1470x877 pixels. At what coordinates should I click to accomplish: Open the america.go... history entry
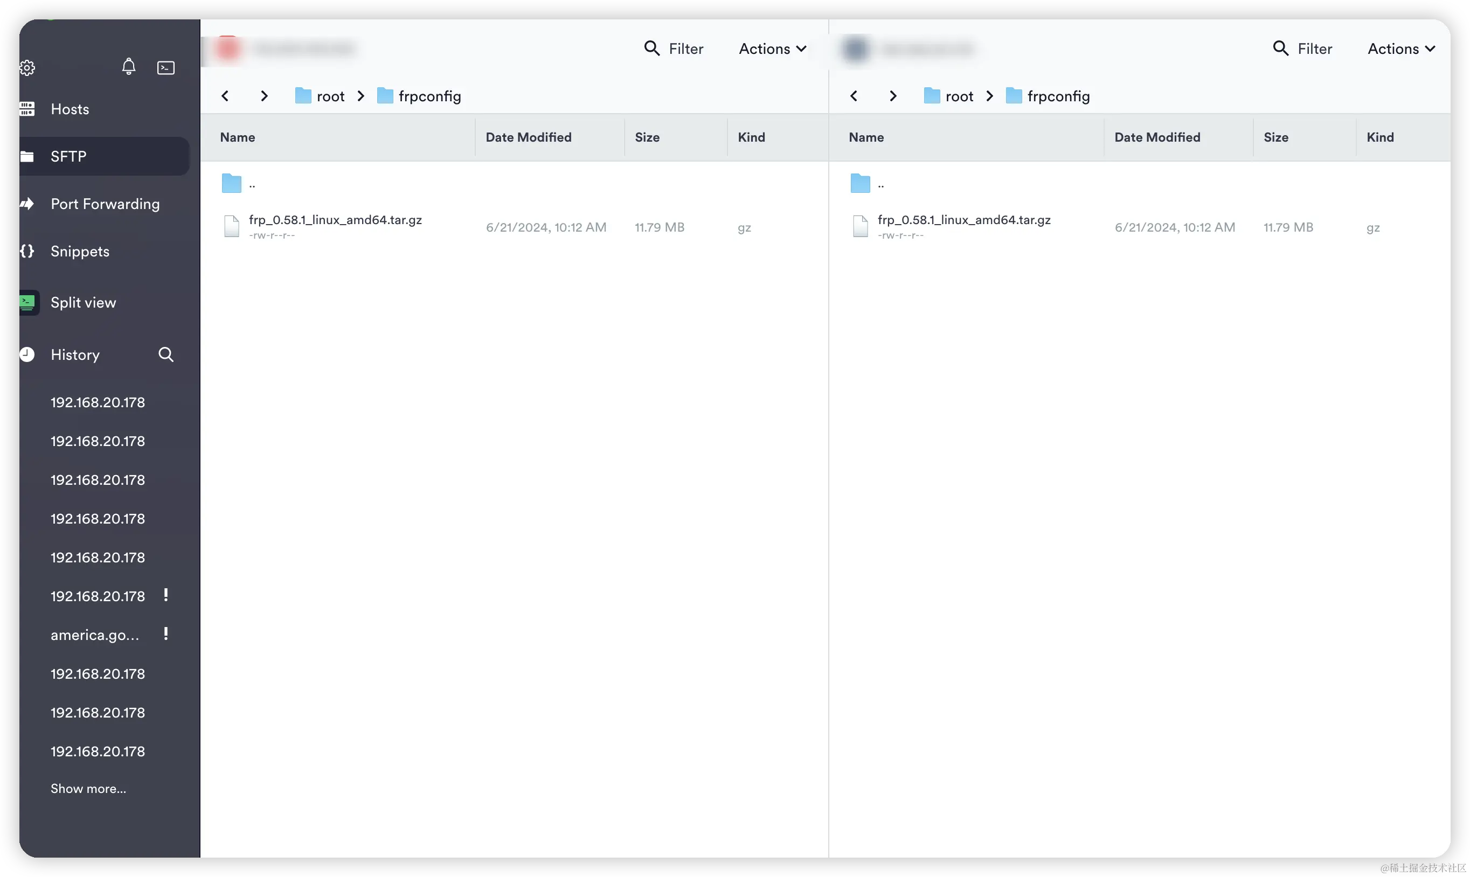(95, 635)
